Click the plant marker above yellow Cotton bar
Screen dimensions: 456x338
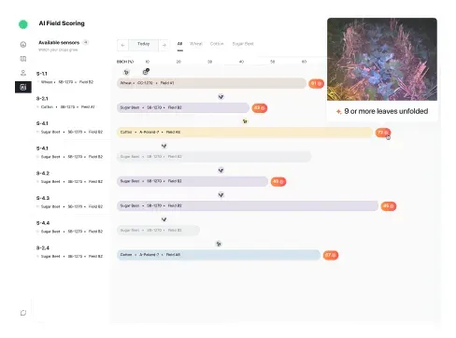tap(245, 121)
